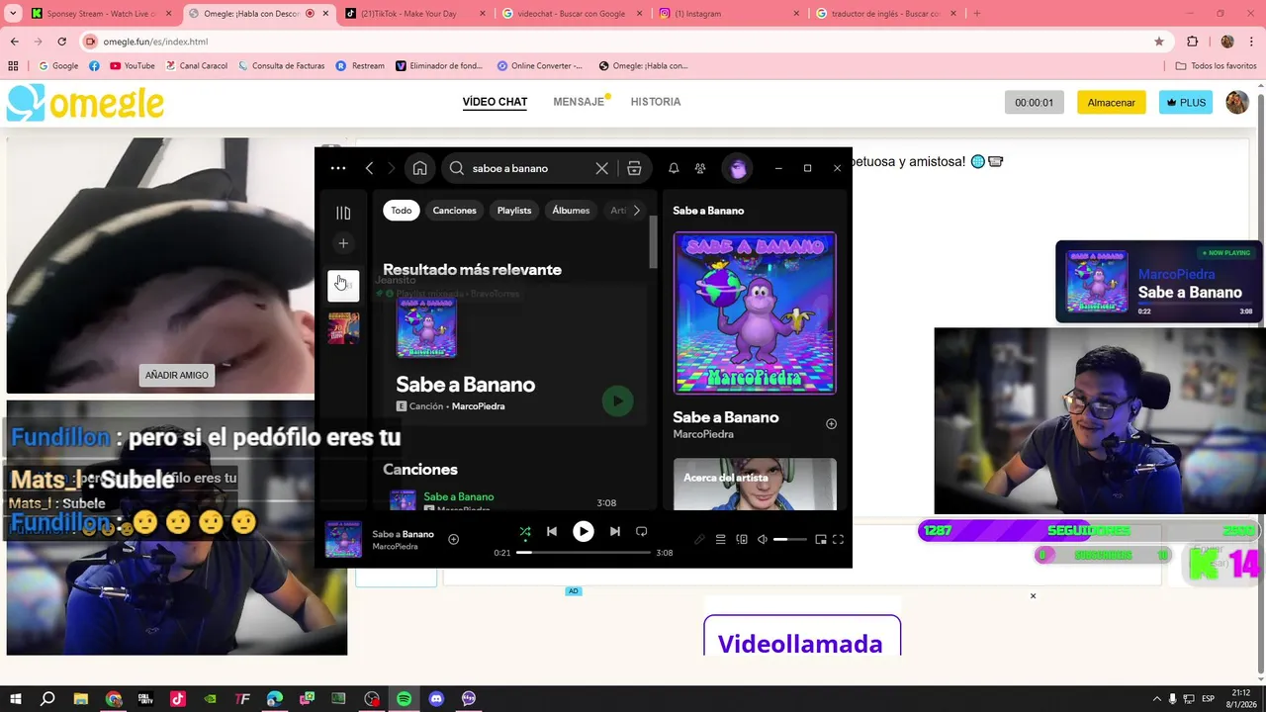Skip to next track in Spotify
Screen dimensions: 1266x712
pyautogui.click(x=614, y=531)
